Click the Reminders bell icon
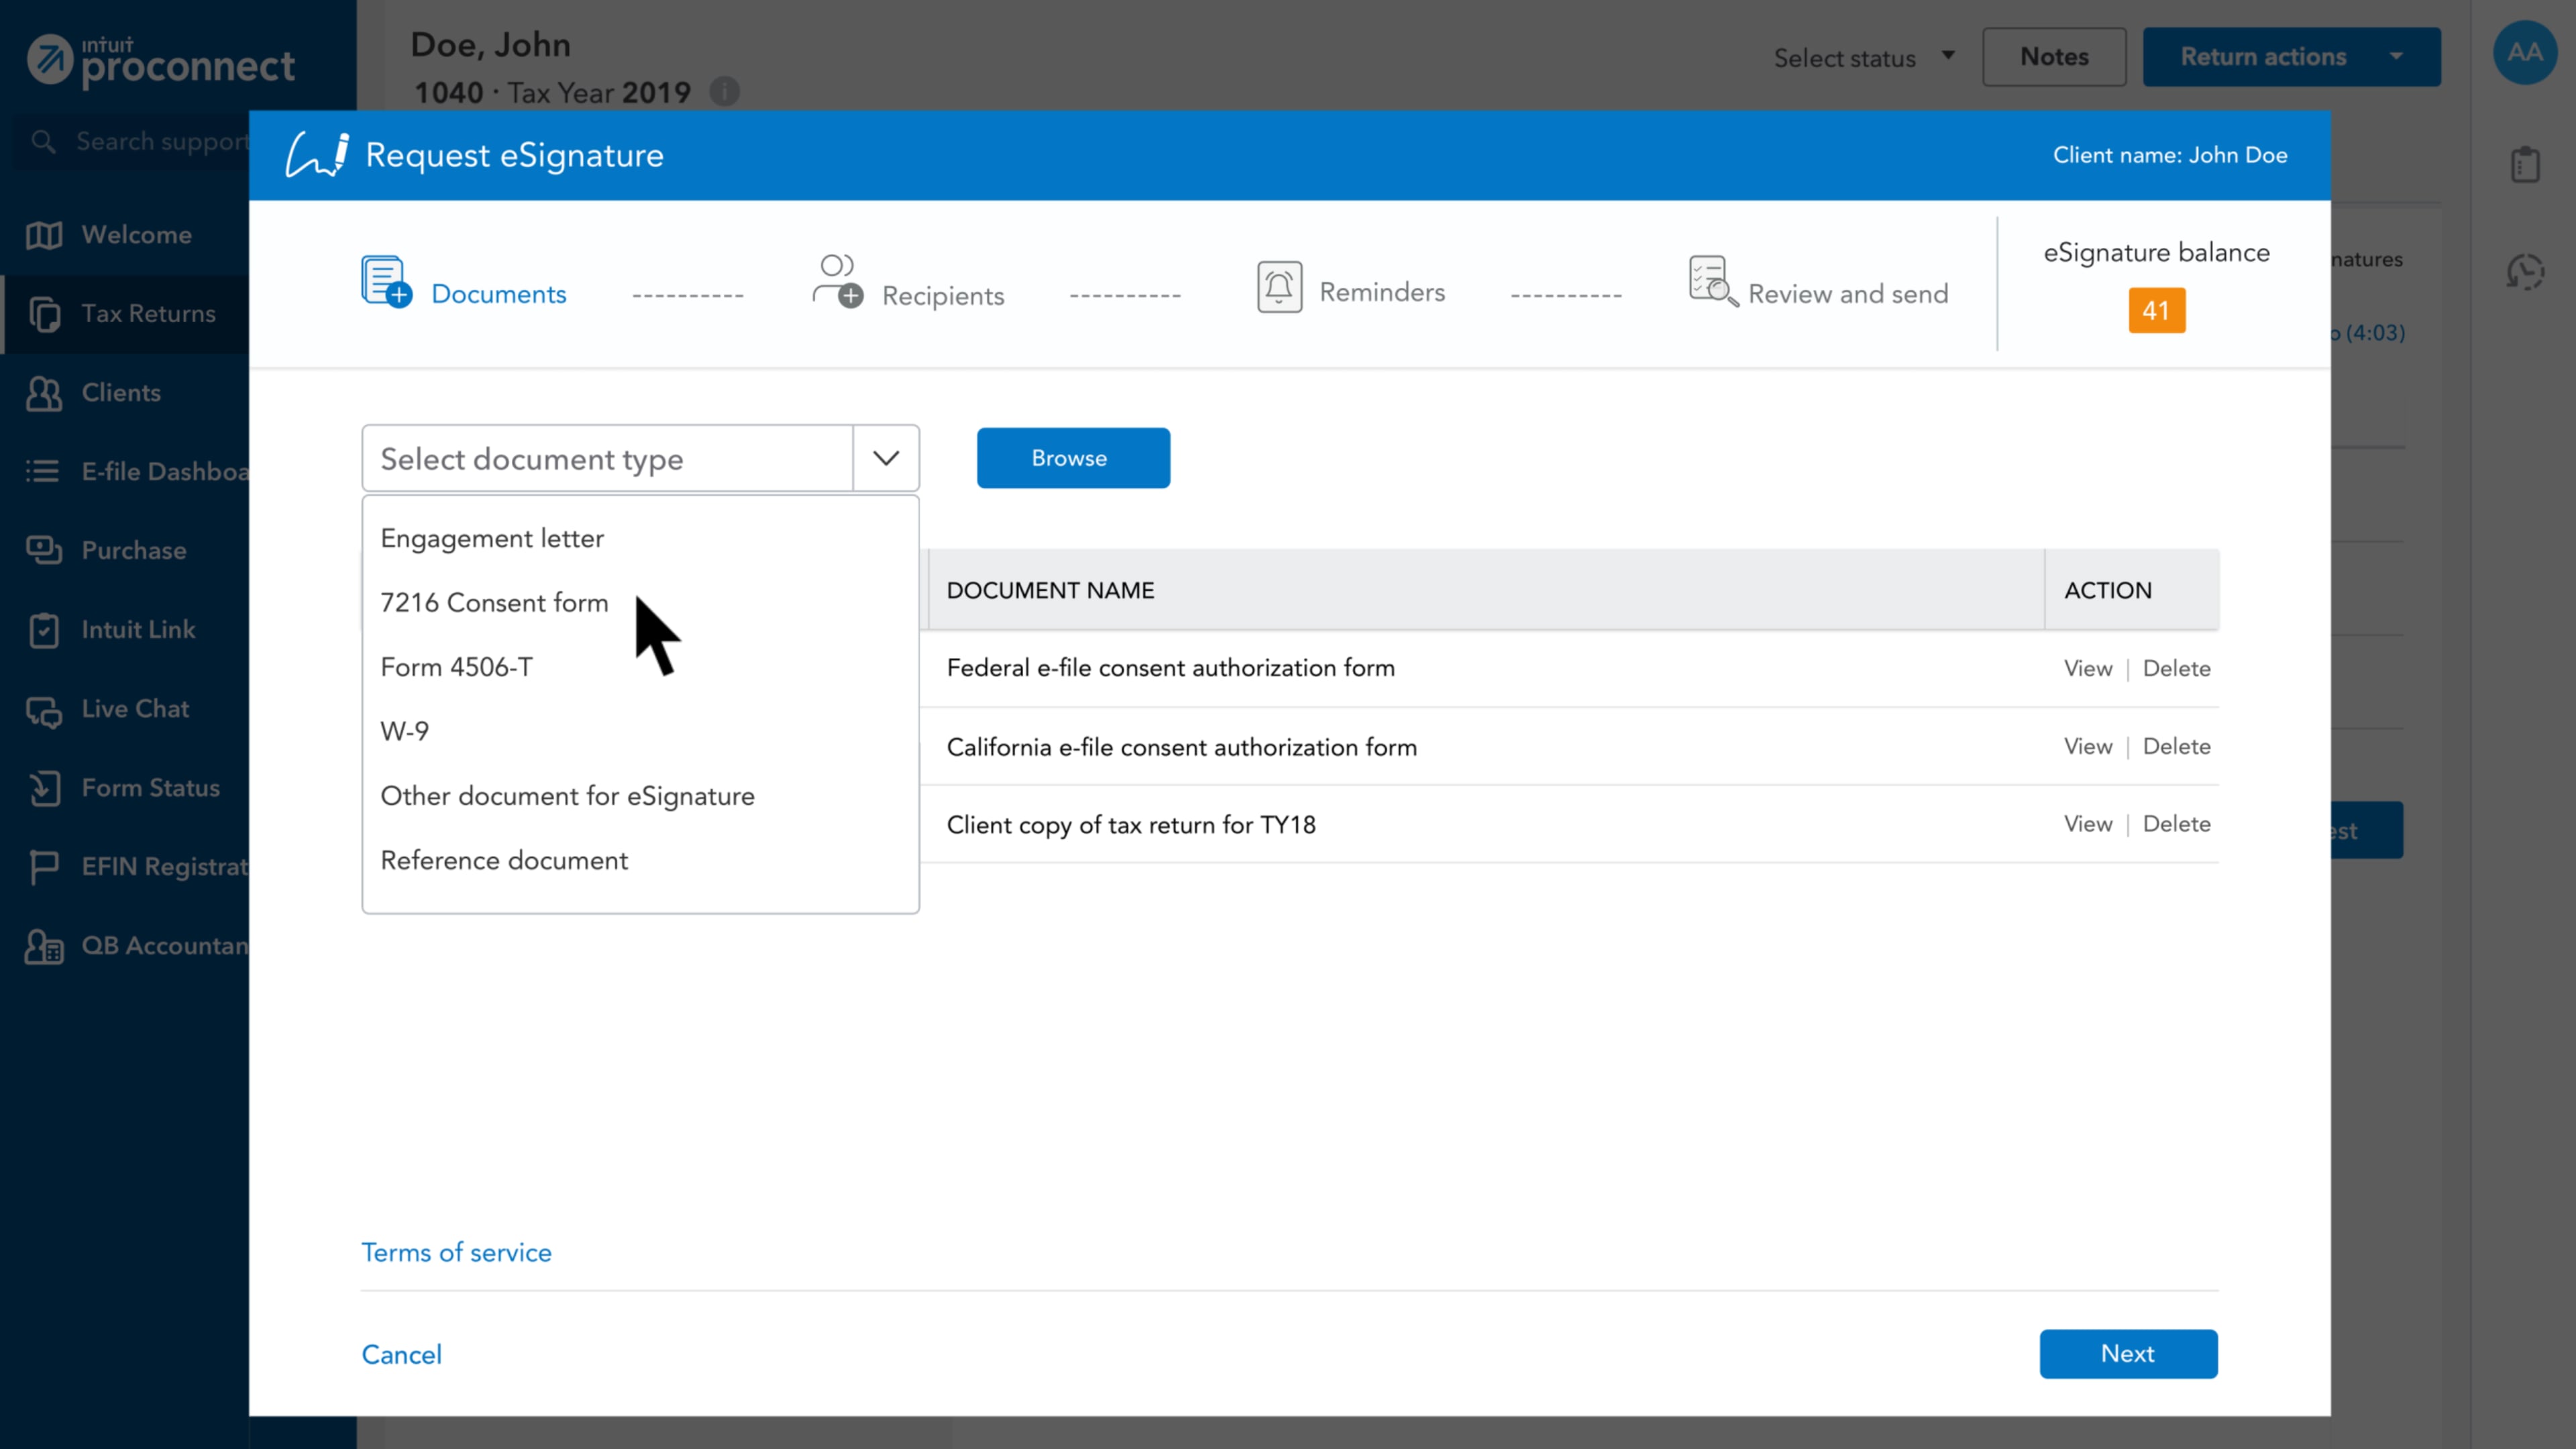 pos(1279,288)
